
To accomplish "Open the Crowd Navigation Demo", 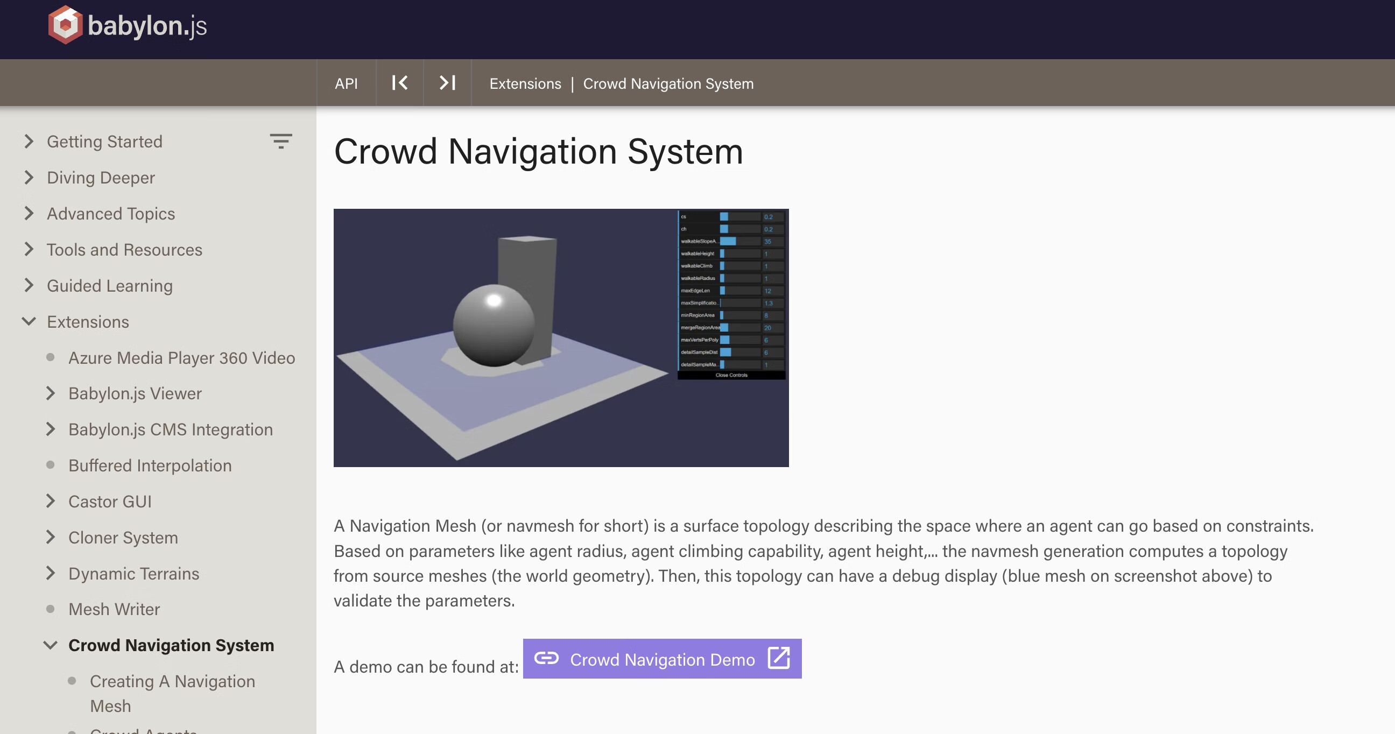I will 663,659.
